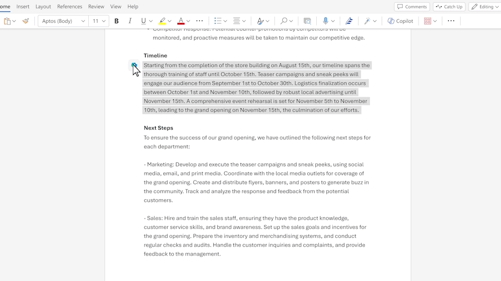Click the Styles icon

(x=260, y=21)
